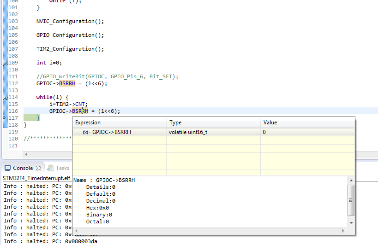The height and width of the screenshot is (245, 378).
Task: Click the TIM2_Configuration() call on line 107
Action: (x=70, y=49)
